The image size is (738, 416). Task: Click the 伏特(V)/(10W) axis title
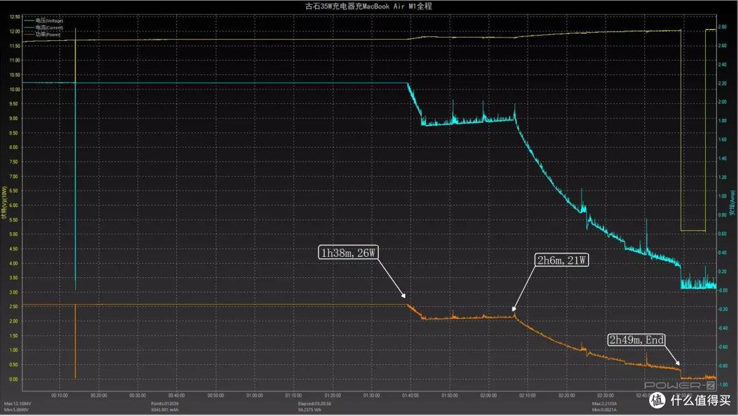pyautogui.click(x=4, y=202)
